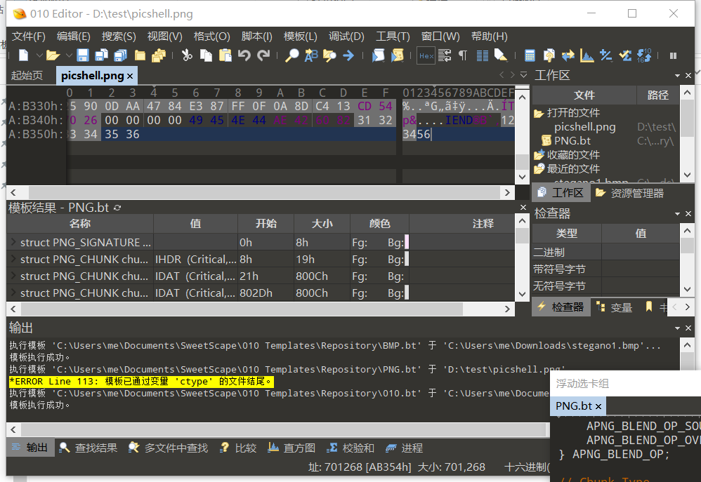Close the picshell.png editor tab
Viewport: 701px width, 482px height.
[130, 76]
